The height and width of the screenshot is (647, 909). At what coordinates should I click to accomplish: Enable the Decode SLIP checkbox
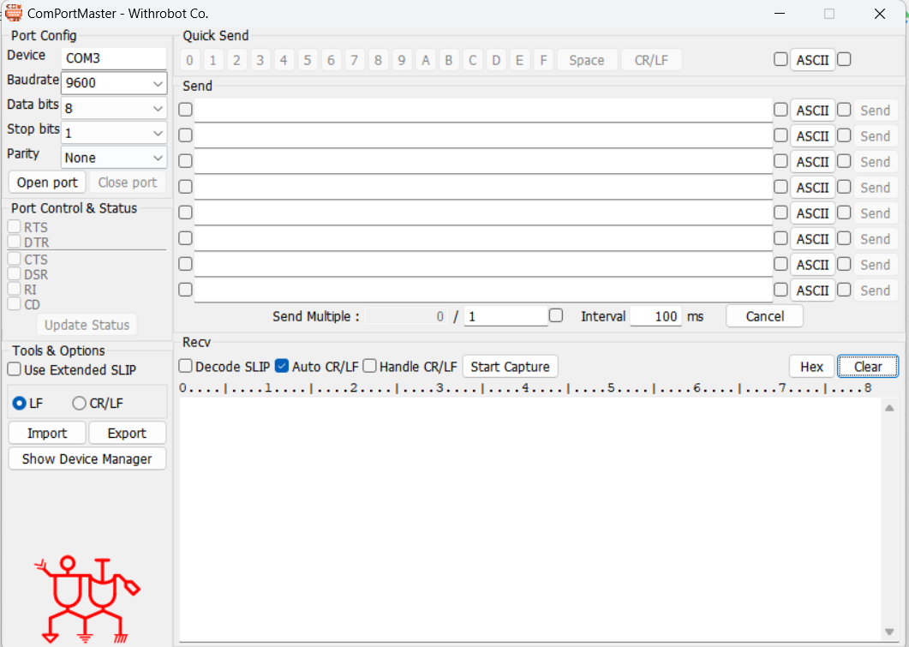click(186, 366)
